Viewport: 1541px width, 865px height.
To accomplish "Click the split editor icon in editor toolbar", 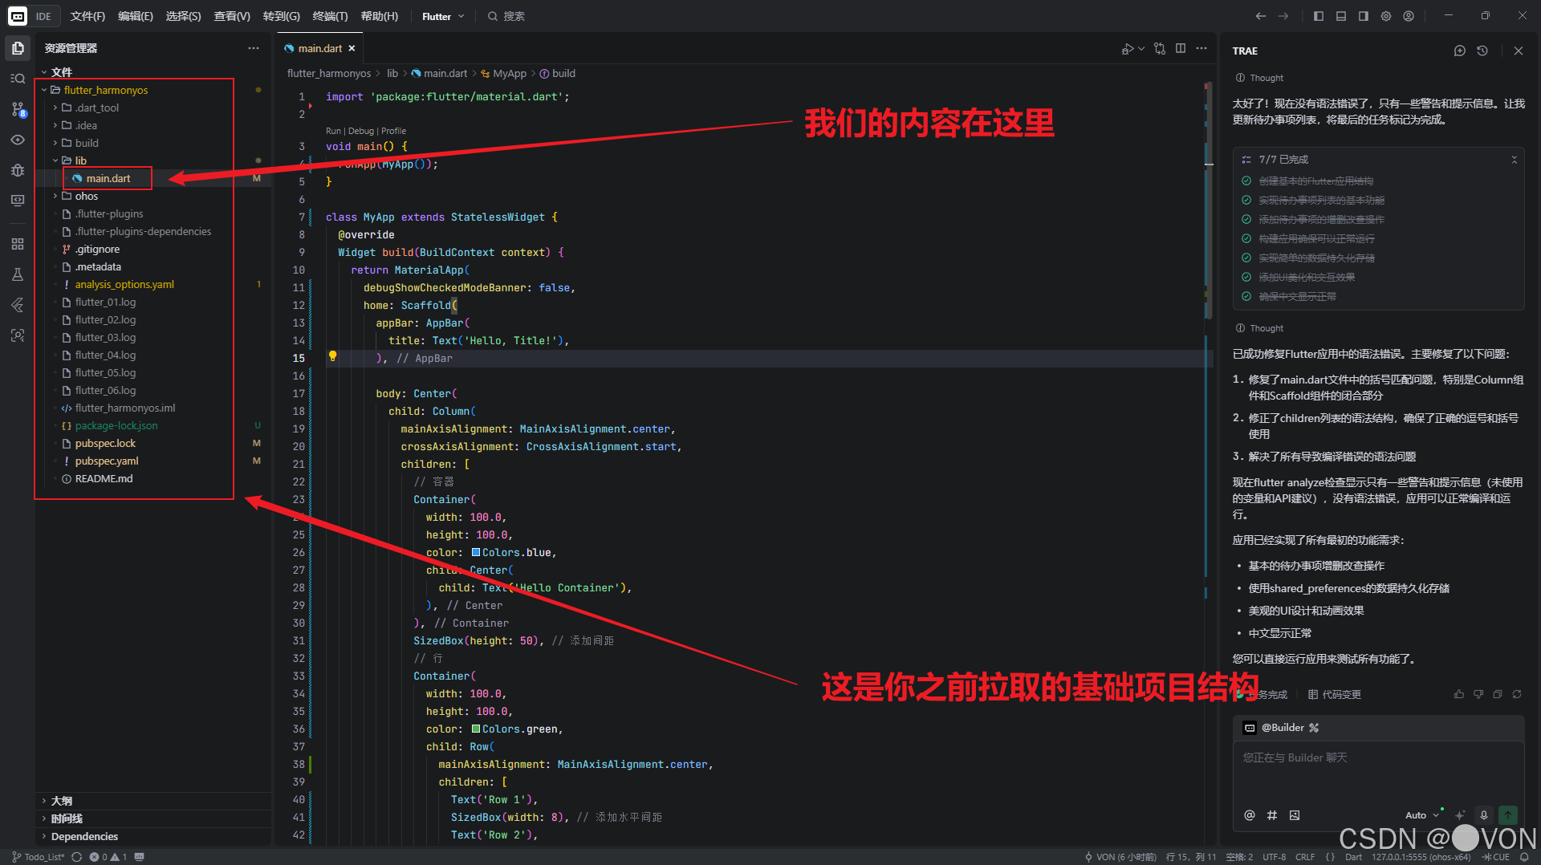I will [1181, 49].
